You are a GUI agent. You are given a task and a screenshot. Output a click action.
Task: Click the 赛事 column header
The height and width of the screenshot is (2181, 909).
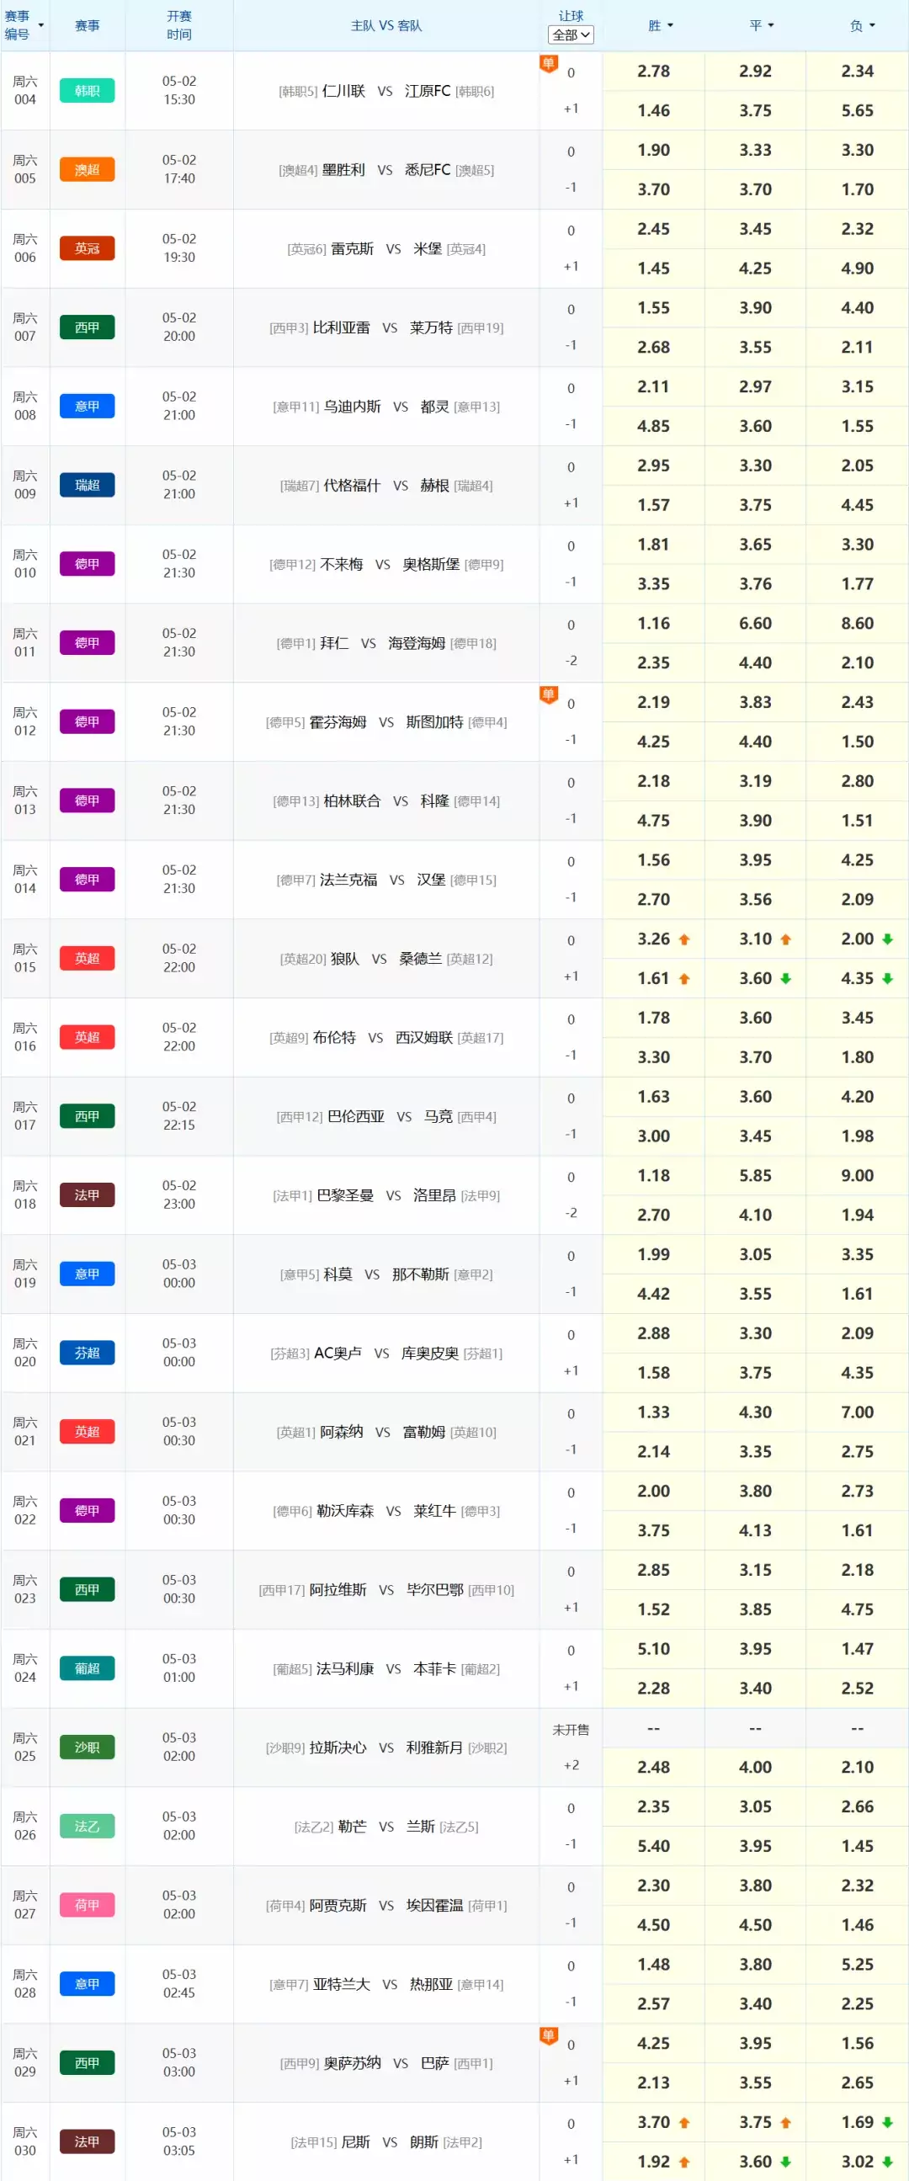88,25
